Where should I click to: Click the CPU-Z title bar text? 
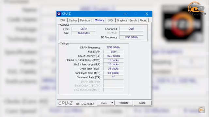(x=66, y=14)
